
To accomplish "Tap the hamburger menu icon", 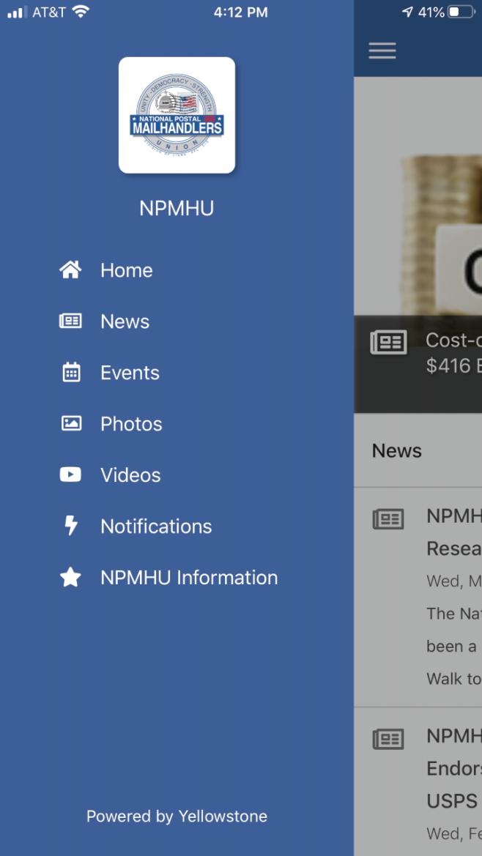I will pyautogui.click(x=382, y=51).
